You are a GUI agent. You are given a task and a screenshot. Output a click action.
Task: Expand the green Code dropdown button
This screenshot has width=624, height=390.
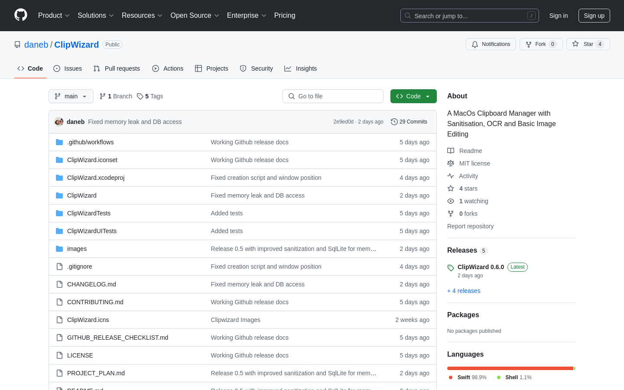point(413,96)
